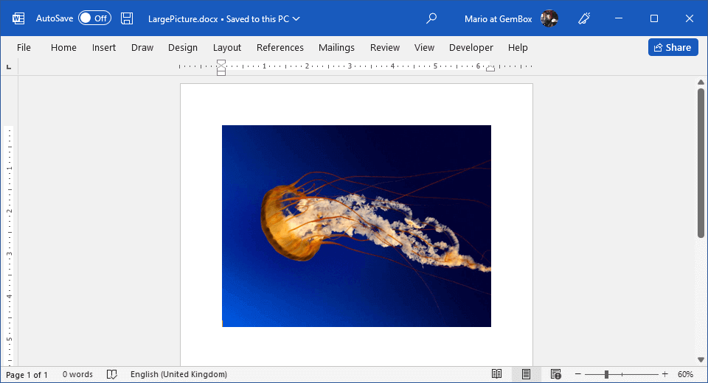The image size is (708, 383).
Task: Open the Insert ribbon tab
Action: pyautogui.click(x=104, y=48)
